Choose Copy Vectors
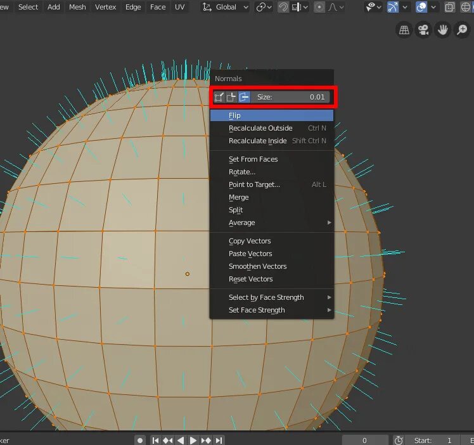This screenshot has width=474, height=445. (272, 242)
